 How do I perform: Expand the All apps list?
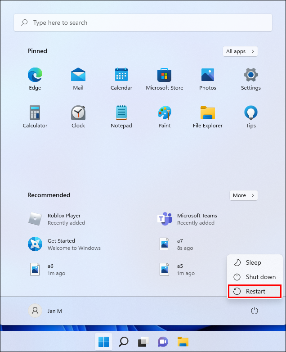pyautogui.click(x=240, y=51)
